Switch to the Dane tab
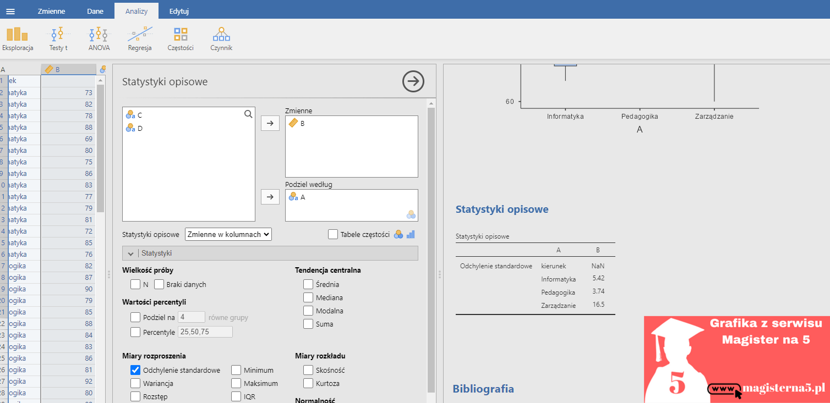Screen dimensions: 830x403 pos(95,11)
